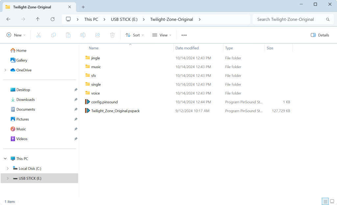Viewport: 337px width, 205px height.
Task: Select the sfx folder icon
Action: coord(88,75)
